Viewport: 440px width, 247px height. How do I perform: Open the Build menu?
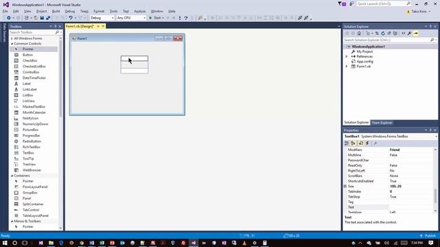click(x=56, y=11)
